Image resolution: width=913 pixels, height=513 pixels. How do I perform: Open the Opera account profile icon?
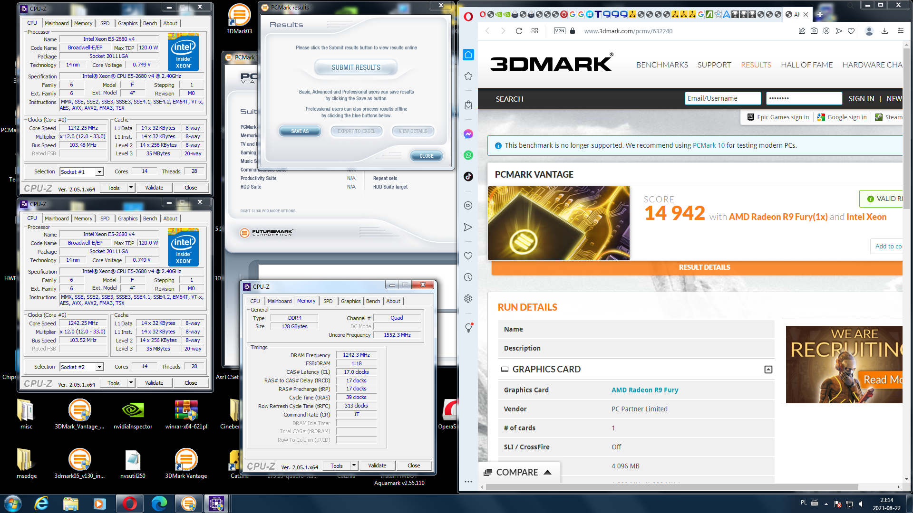[x=869, y=31]
